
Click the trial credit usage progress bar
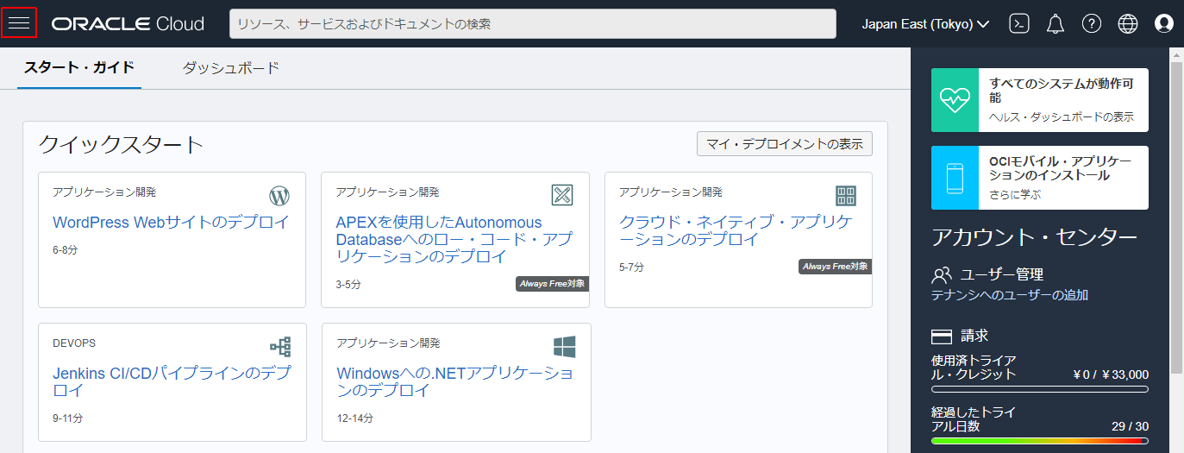pos(1040,389)
